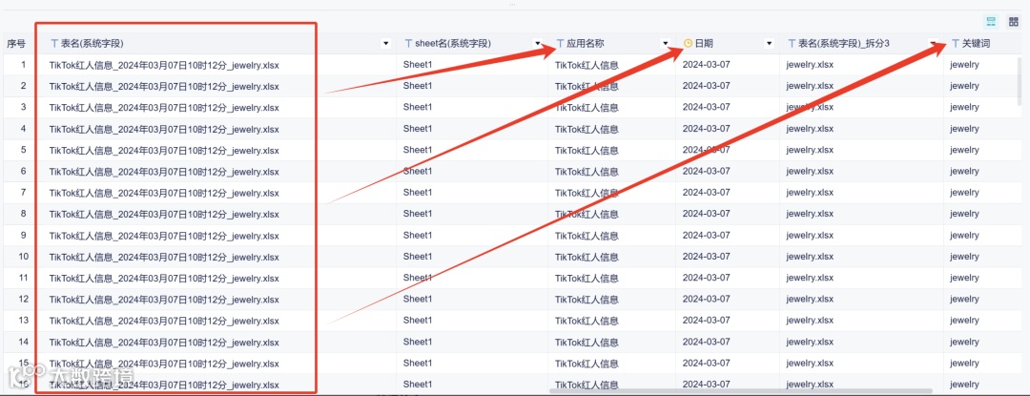The image size is (1030, 396).
Task: Click the jewelry.xlsx cell in row 6
Action: (x=810, y=172)
